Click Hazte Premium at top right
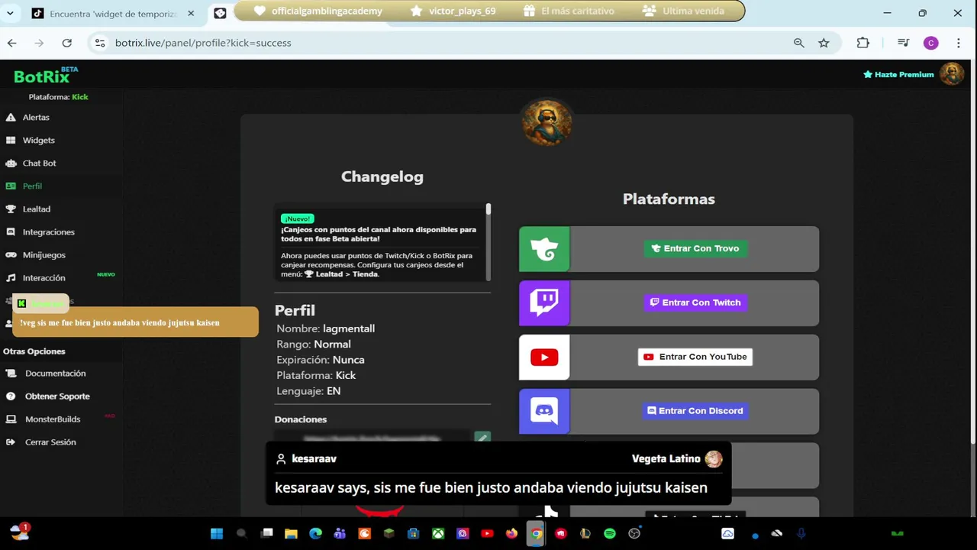This screenshot has height=550, width=977. tap(898, 74)
